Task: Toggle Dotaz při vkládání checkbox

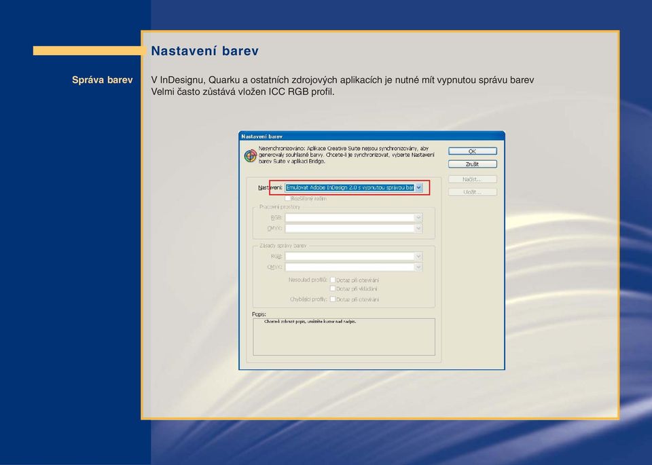Action: tap(333, 289)
